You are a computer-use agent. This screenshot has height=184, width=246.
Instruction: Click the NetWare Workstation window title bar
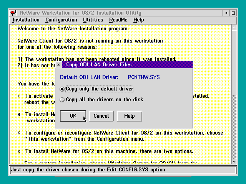pyautogui.click(x=119, y=13)
